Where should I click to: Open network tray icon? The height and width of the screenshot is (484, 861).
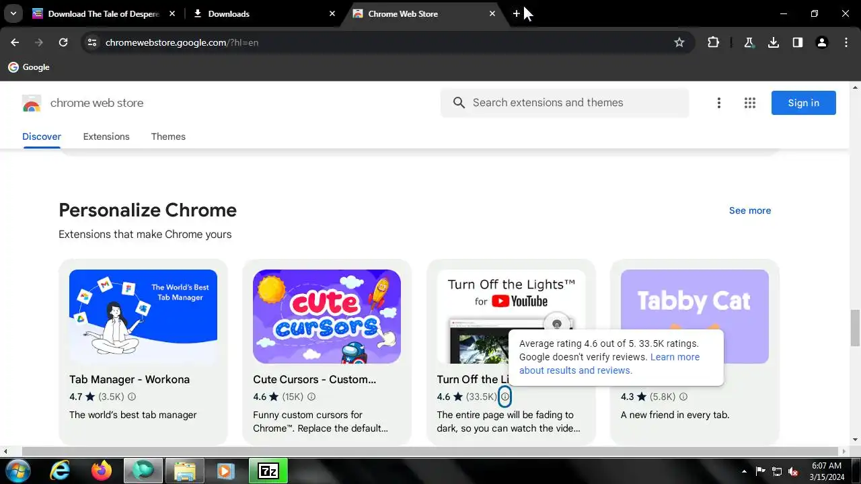point(777,471)
